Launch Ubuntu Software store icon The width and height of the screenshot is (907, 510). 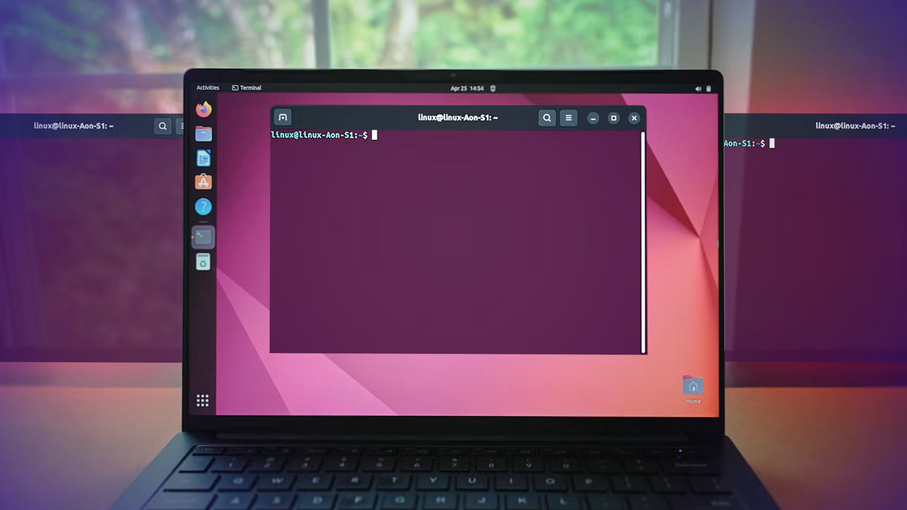(204, 182)
